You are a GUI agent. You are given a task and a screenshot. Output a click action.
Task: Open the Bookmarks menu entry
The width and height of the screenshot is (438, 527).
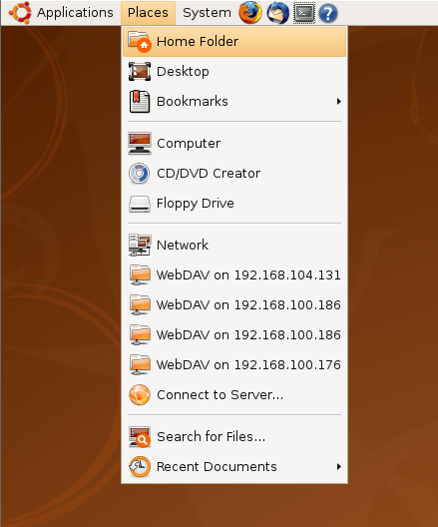pyautogui.click(x=234, y=101)
